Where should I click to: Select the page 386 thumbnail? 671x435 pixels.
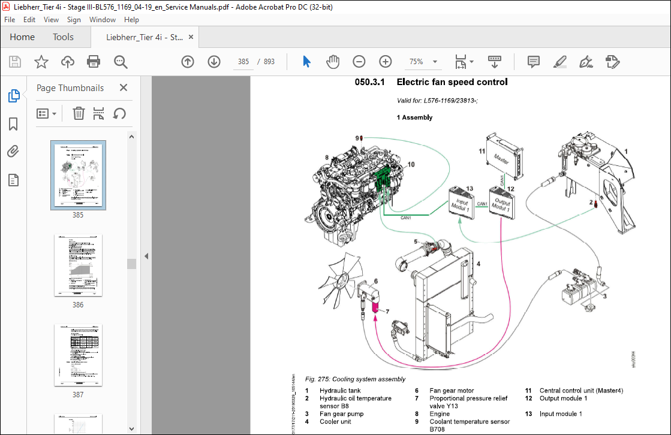click(78, 265)
